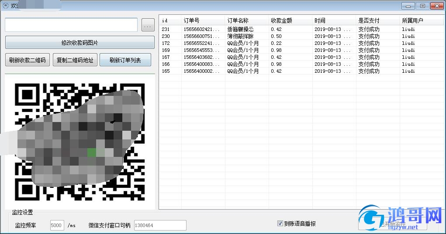
Task: Open file browser with the ... button
Action: [x=148, y=25]
